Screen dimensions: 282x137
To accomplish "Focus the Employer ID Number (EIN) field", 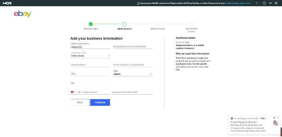I will (x=132, y=92).
